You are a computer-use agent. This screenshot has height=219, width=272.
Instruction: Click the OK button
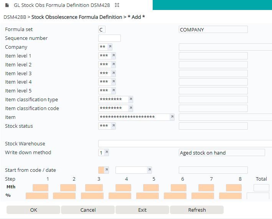pyautogui.click(x=33, y=210)
